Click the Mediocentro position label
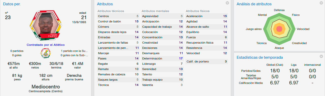 point(46,87)
